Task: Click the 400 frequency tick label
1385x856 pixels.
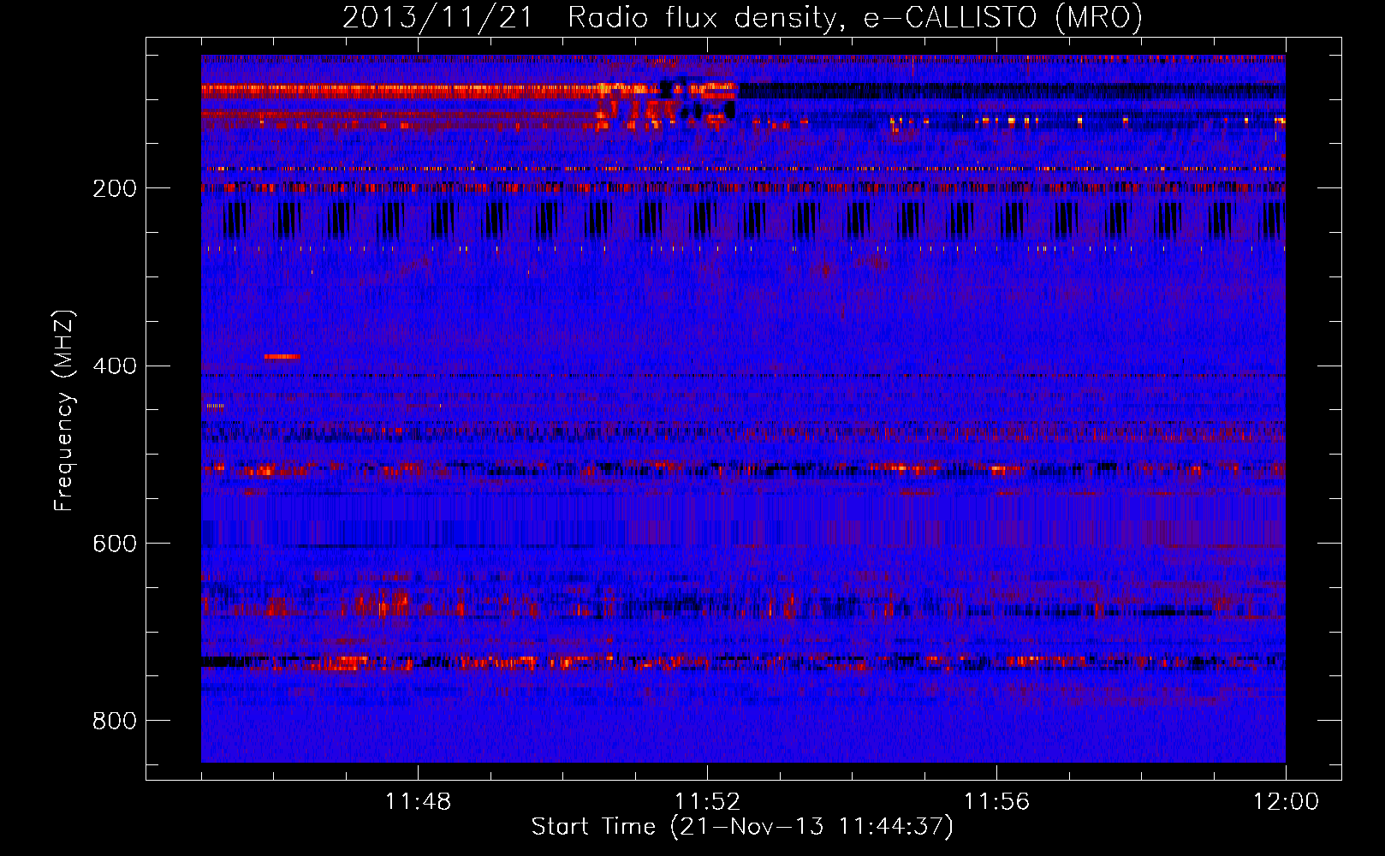Action: (x=115, y=366)
